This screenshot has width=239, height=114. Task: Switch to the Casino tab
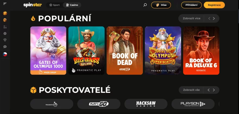72,5
